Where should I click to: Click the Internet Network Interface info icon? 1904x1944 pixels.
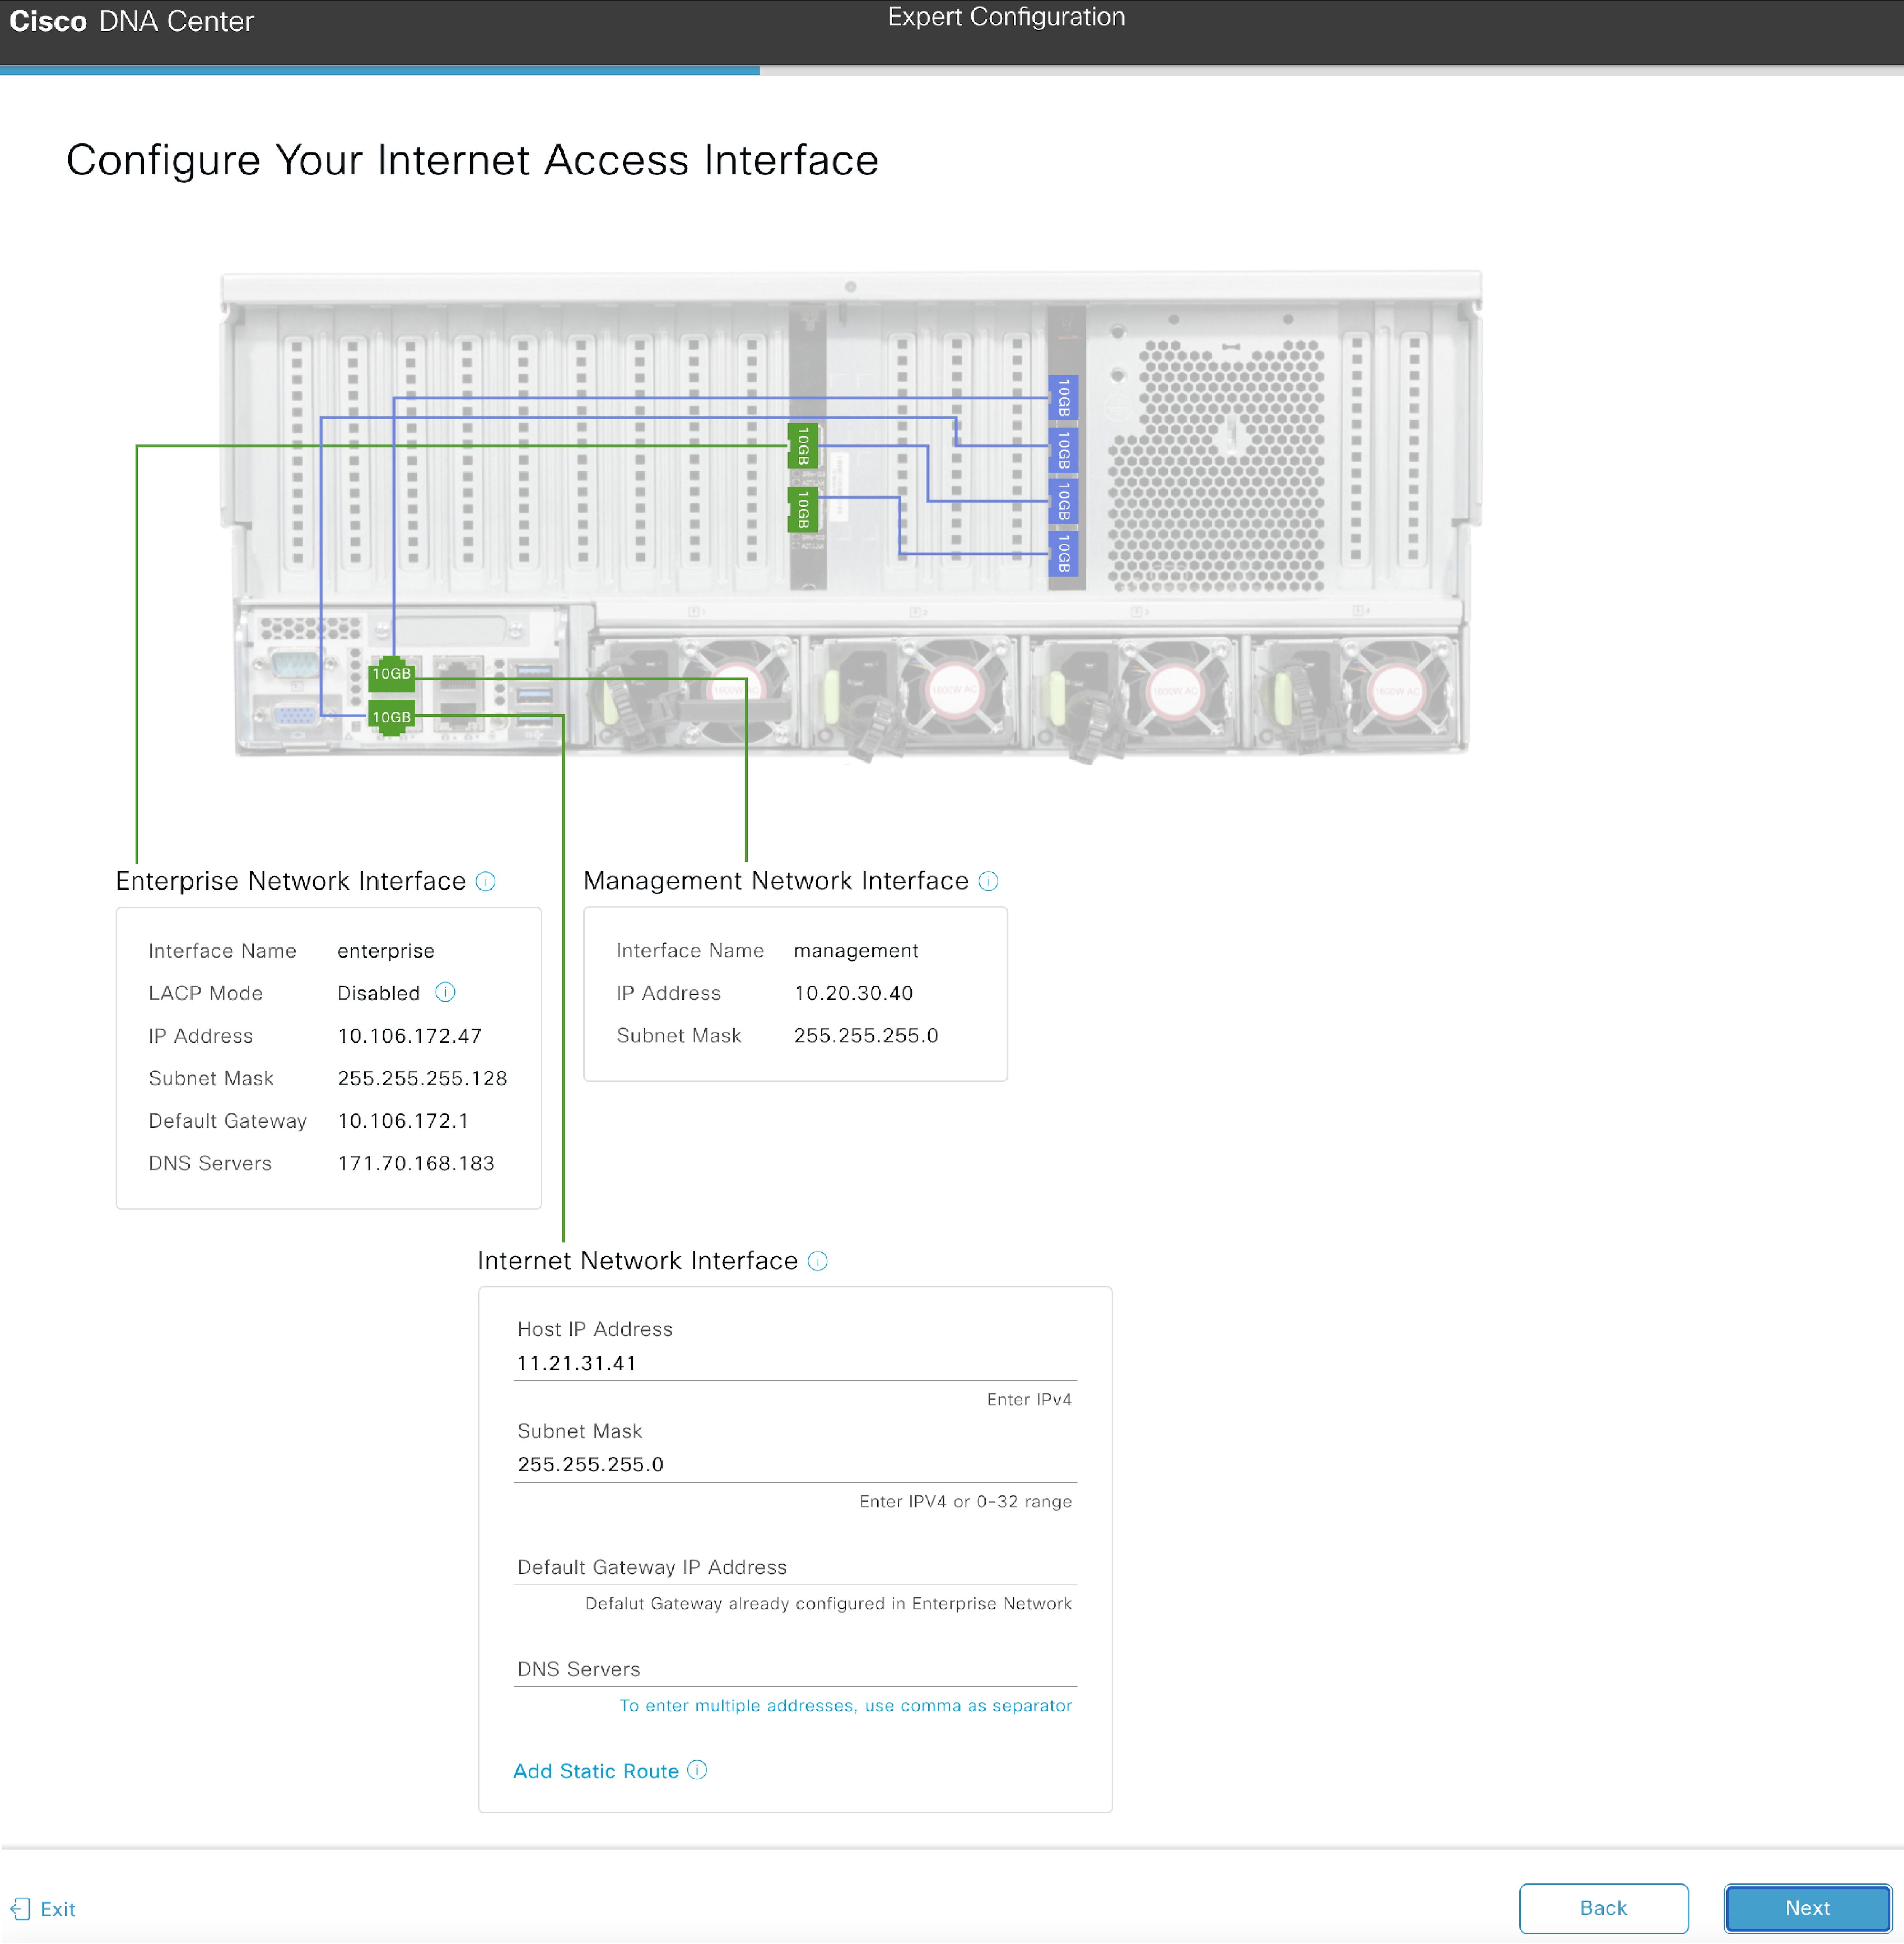click(x=818, y=1261)
